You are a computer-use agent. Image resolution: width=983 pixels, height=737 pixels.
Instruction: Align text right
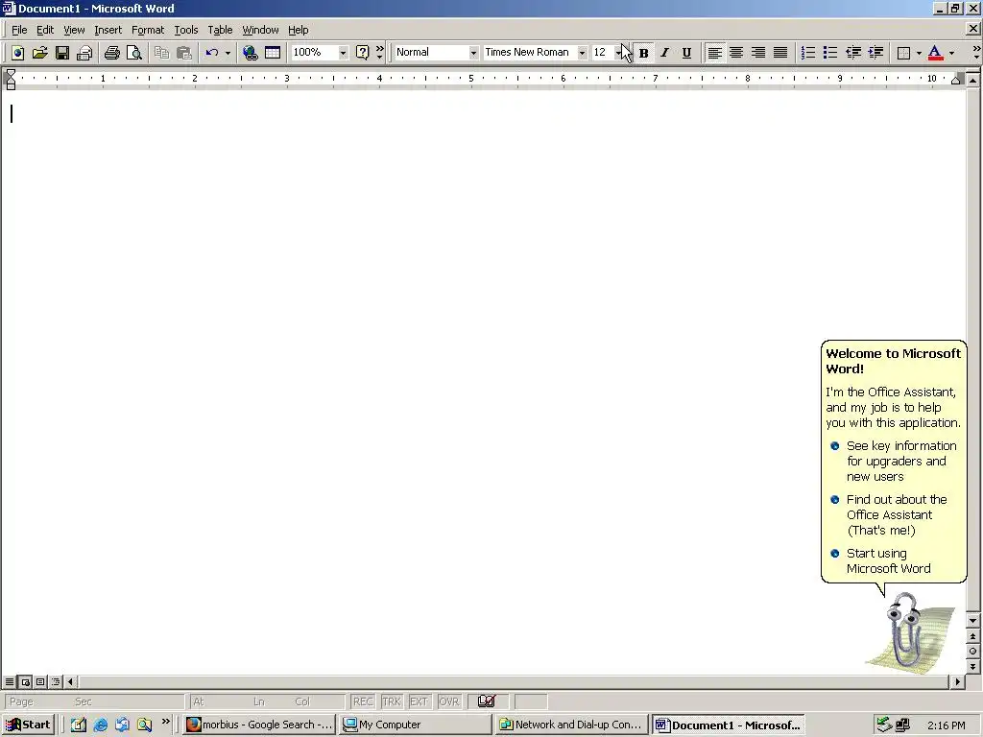point(758,53)
